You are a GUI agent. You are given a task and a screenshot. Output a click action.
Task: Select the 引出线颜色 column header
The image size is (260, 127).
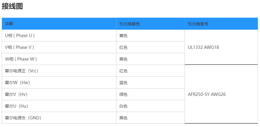point(129,24)
